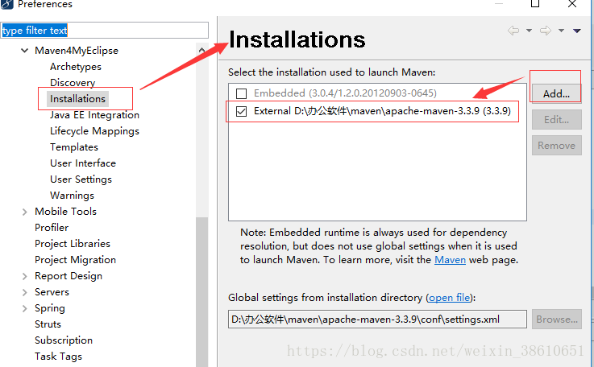This screenshot has height=367, width=594.
Task: Maximize the Preferences window
Action: coord(535,4)
